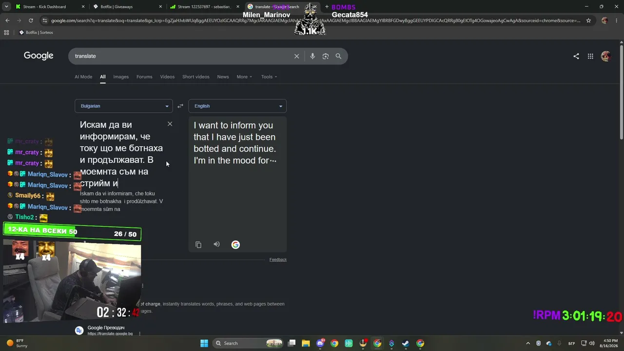Reload the current page
Viewport: 624px width, 351px height.
(31, 20)
